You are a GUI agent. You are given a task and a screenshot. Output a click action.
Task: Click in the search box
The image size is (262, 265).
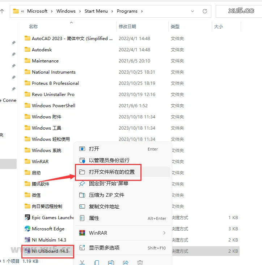click(x=239, y=11)
